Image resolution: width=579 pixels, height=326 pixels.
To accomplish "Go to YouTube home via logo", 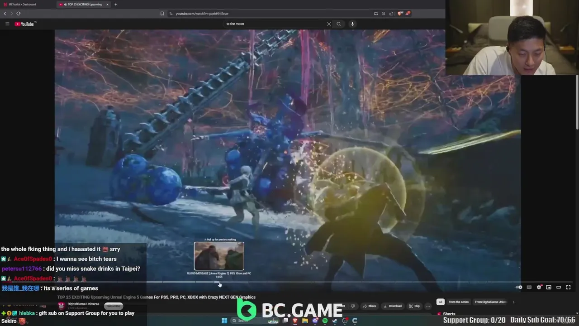I will (24, 24).
